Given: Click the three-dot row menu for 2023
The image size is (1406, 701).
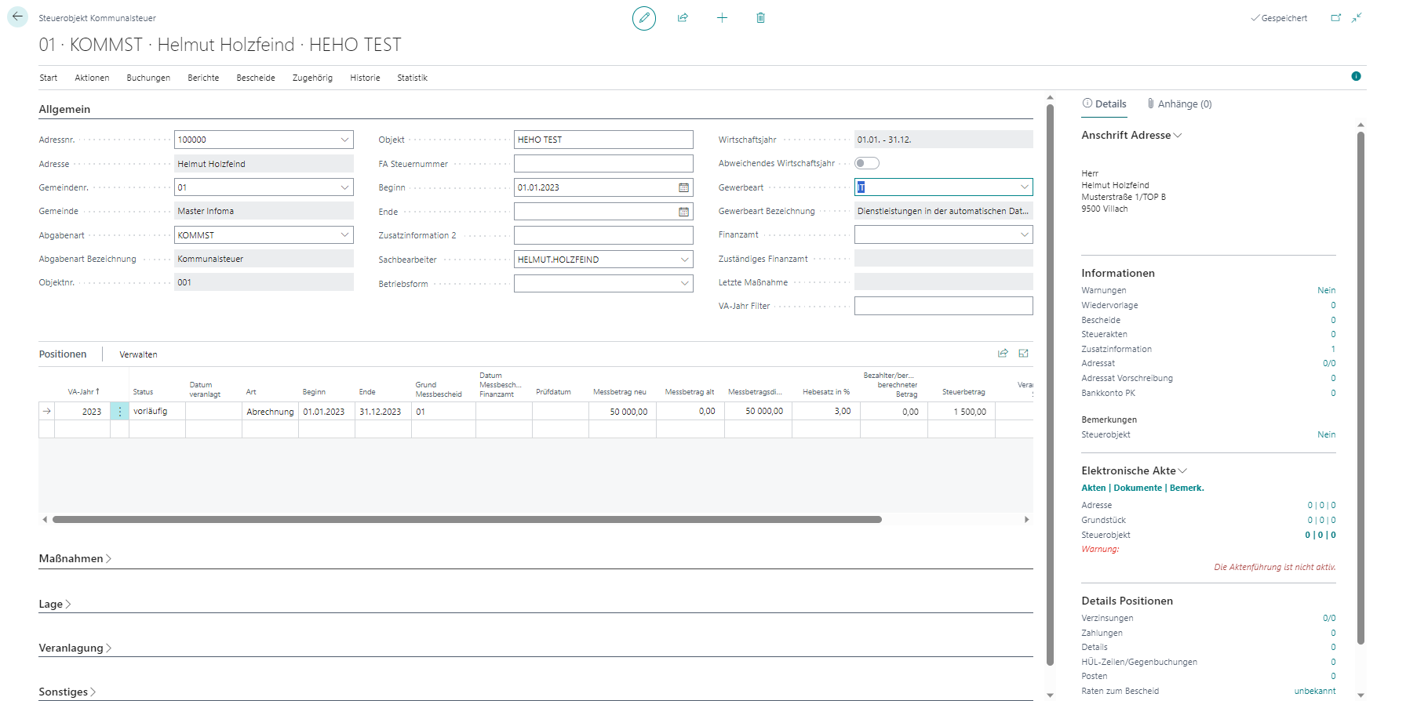Looking at the screenshot, I should tap(119, 412).
